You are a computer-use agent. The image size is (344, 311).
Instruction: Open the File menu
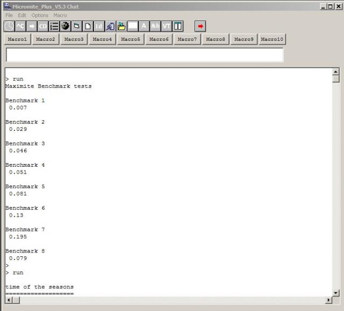(x=9, y=16)
